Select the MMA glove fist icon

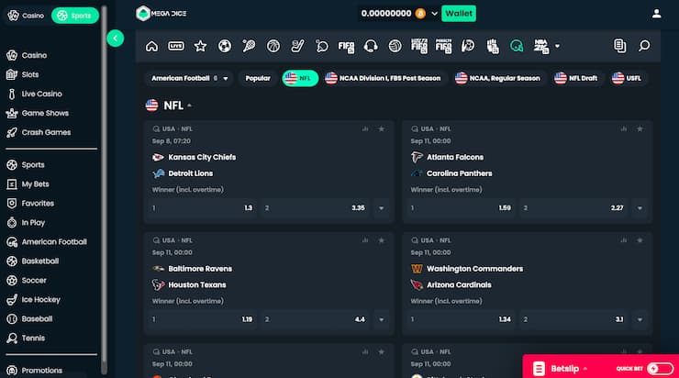pyautogui.click(x=493, y=46)
